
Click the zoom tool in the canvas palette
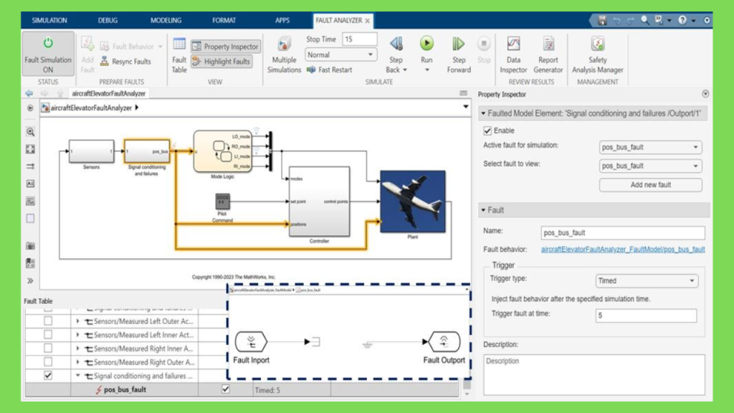click(x=30, y=132)
